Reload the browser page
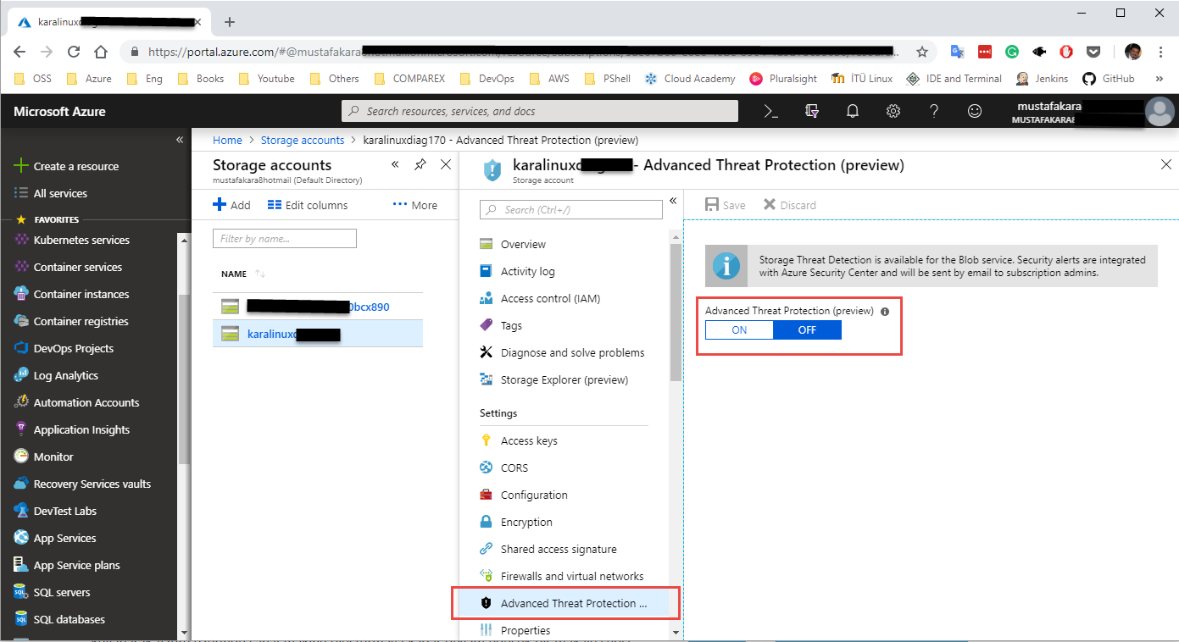This screenshot has height=642, width=1179. click(74, 52)
